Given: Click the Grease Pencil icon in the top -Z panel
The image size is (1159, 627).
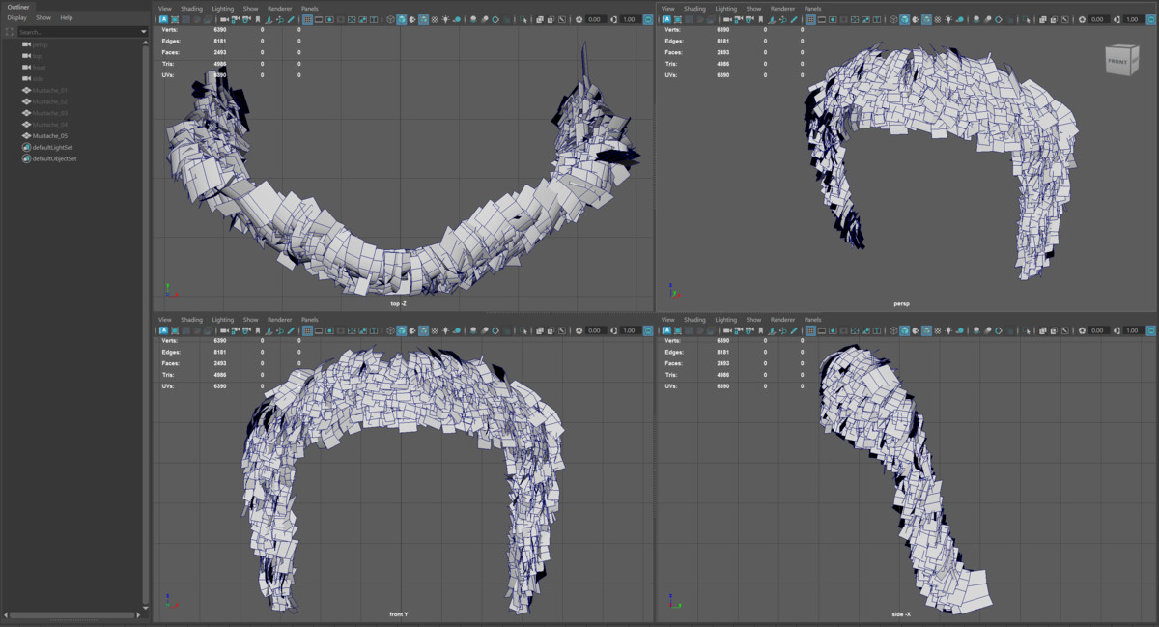Looking at the screenshot, I should click(x=290, y=19).
